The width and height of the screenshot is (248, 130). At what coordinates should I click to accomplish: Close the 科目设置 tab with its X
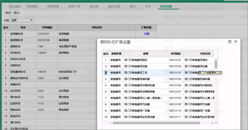(x=176, y=6)
